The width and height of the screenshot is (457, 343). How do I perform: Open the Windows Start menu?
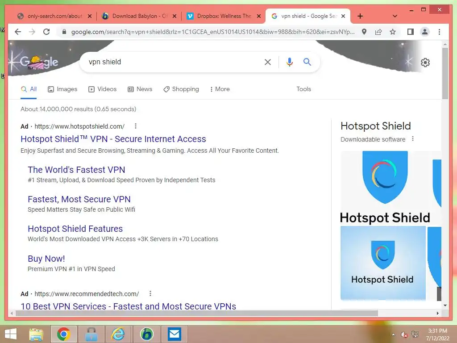[x=11, y=334]
